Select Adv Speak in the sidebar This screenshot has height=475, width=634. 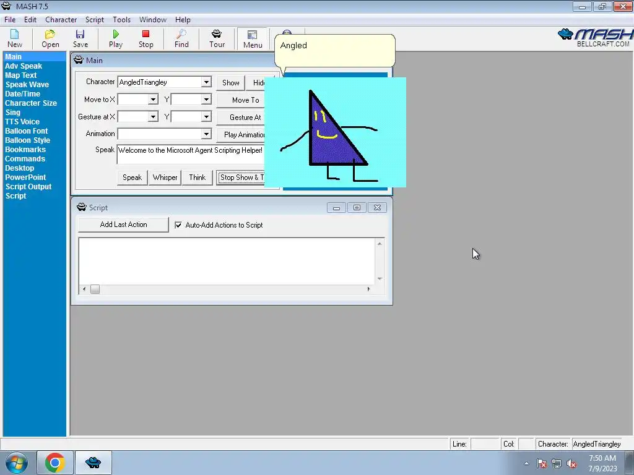pyautogui.click(x=24, y=66)
